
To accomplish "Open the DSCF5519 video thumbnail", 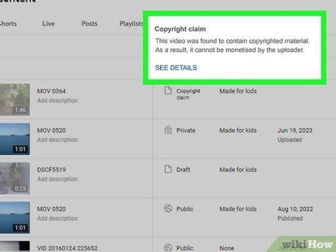I will 14,178.
